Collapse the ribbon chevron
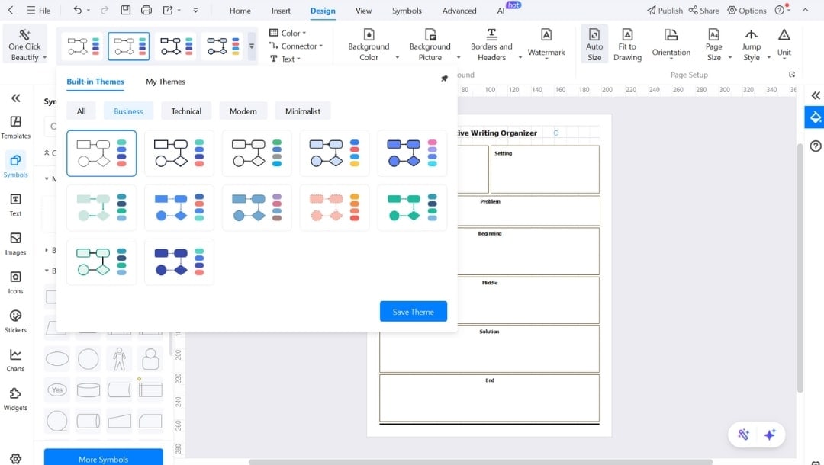 click(805, 10)
